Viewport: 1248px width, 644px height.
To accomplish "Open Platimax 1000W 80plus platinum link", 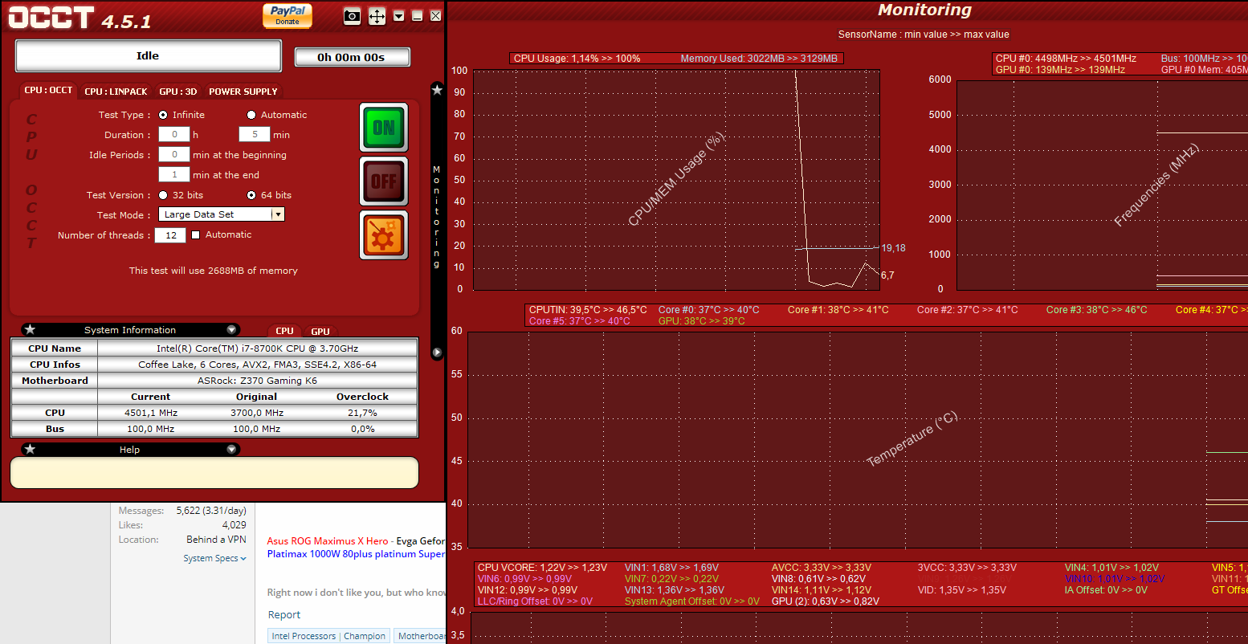I will pos(356,554).
